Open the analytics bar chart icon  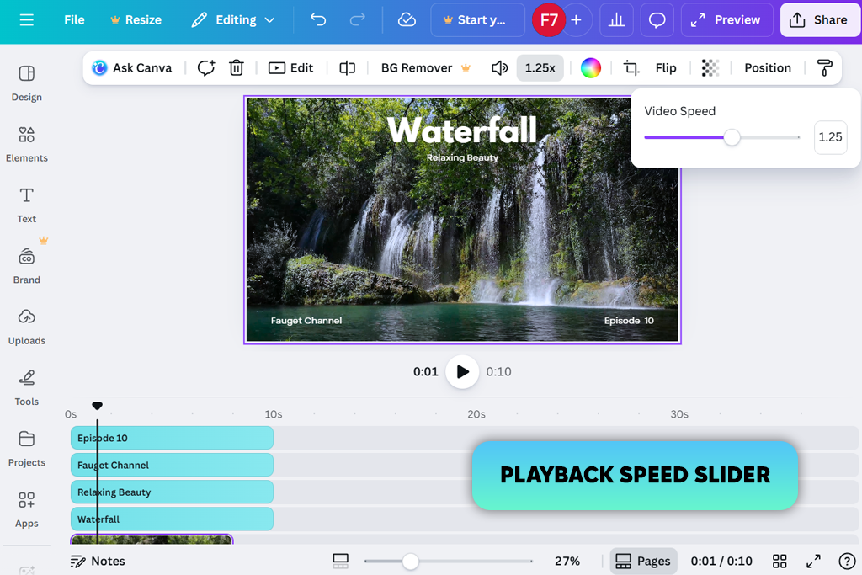pos(616,20)
